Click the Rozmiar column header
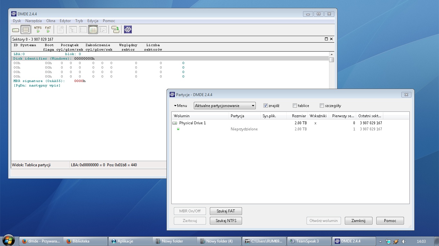 tap(297, 116)
